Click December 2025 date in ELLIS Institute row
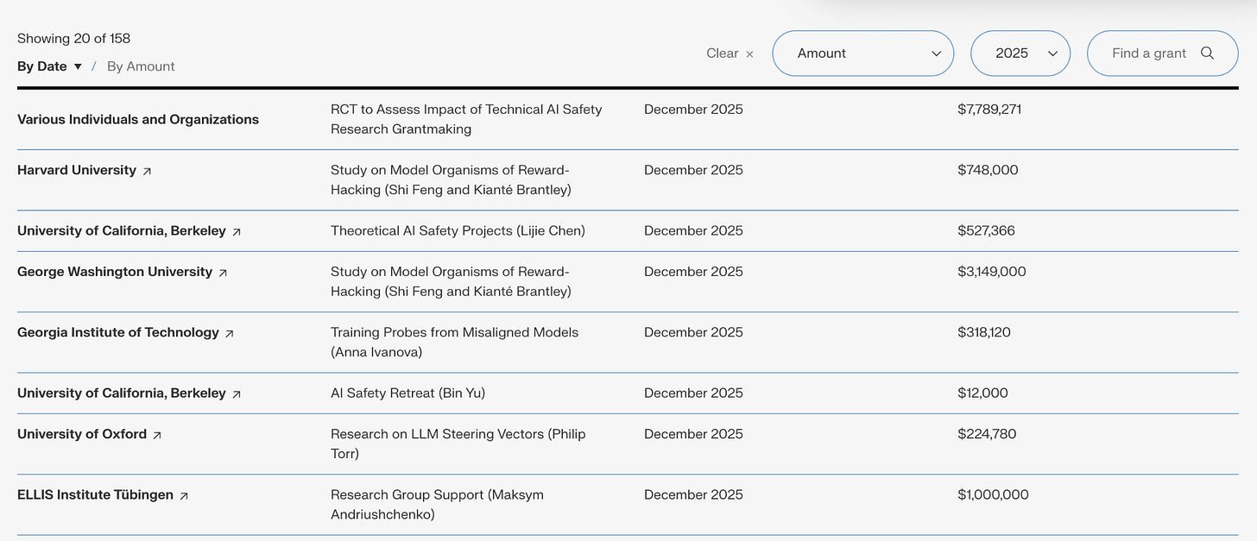 (x=693, y=494)
